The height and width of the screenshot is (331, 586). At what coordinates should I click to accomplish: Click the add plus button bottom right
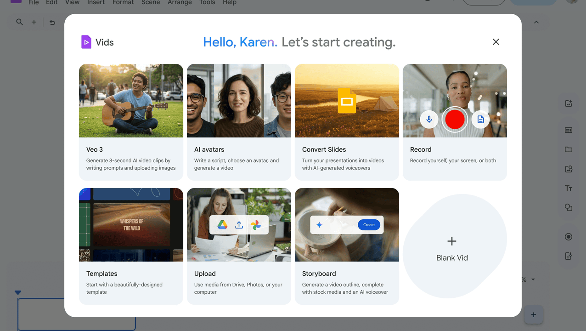point(533,314)
